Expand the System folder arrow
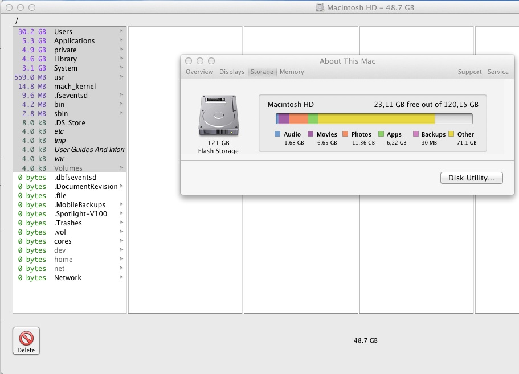 [x=121, y=68]
